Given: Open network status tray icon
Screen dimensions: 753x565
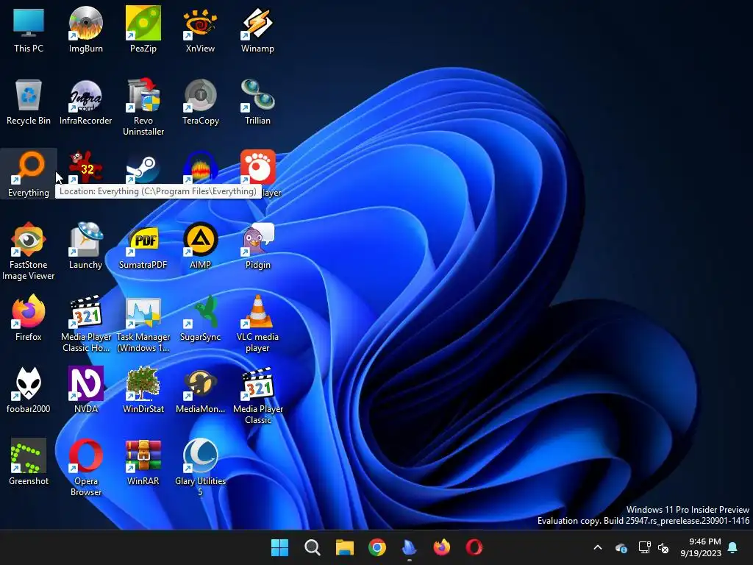Looking at the screenshot, I should 644,547.
